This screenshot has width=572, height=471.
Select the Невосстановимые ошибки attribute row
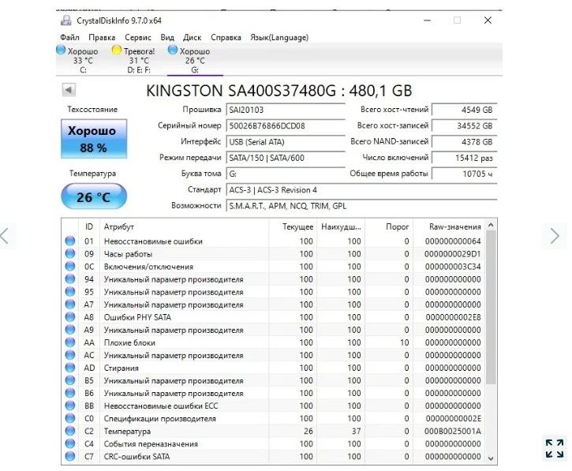point(274,241)
